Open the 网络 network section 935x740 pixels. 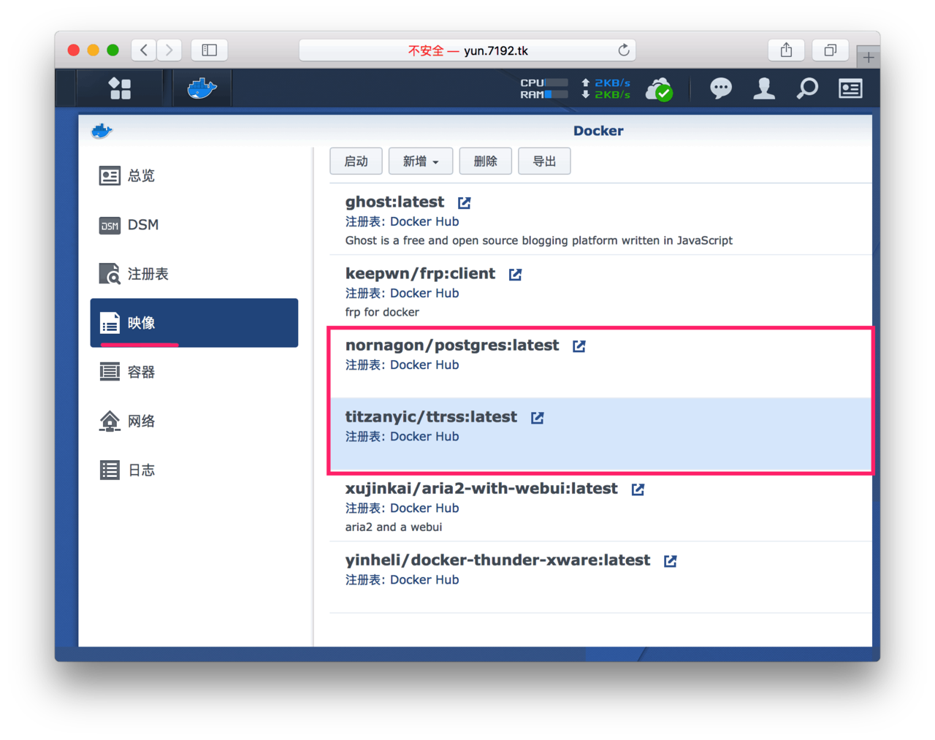(x=194, y=421)
